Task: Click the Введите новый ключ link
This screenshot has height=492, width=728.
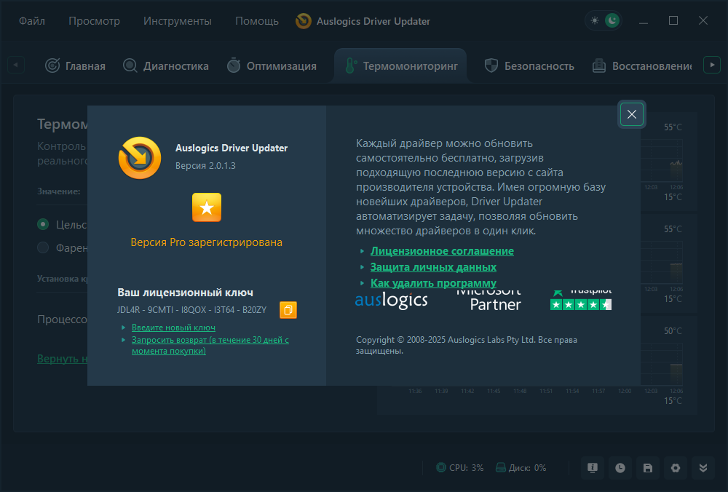Action: click(174, 328)
